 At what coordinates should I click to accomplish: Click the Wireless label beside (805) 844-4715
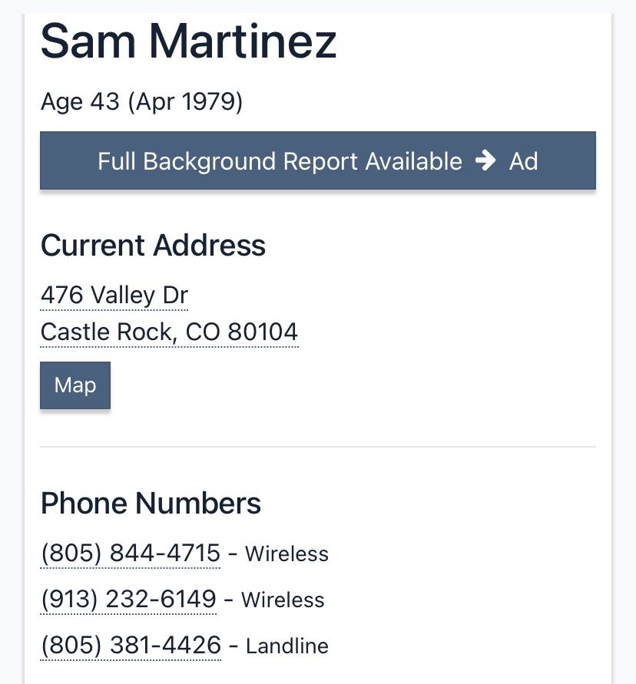pyautogui.click(x=287, y=554)
